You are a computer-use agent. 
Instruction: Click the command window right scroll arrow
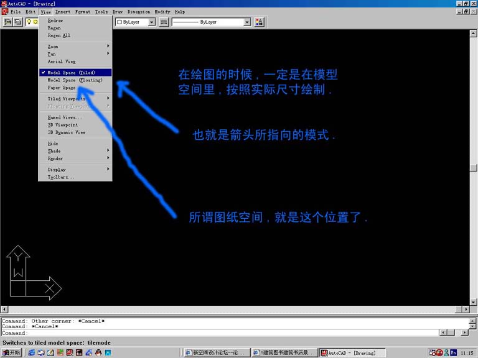tap(465, 333)
